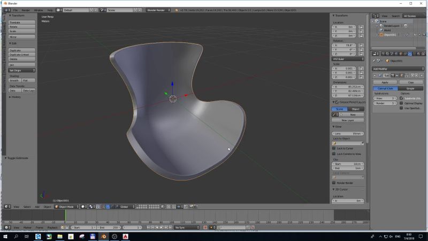Toggle Subsurf modifier display in edit mode

[x=402, y=75]
